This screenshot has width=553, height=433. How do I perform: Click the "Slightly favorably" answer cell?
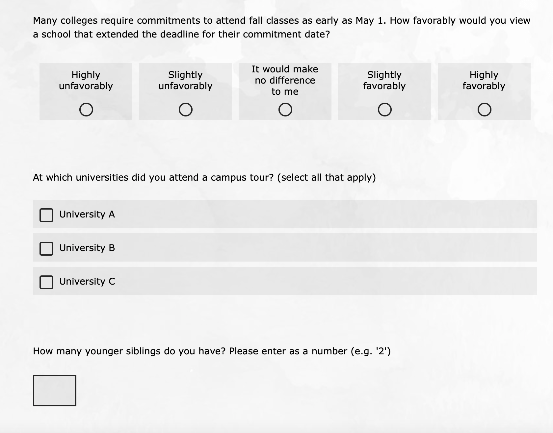click(384, 91)
